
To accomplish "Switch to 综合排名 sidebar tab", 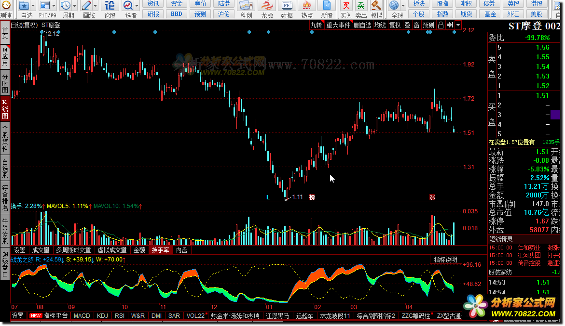I will [5, 198].
